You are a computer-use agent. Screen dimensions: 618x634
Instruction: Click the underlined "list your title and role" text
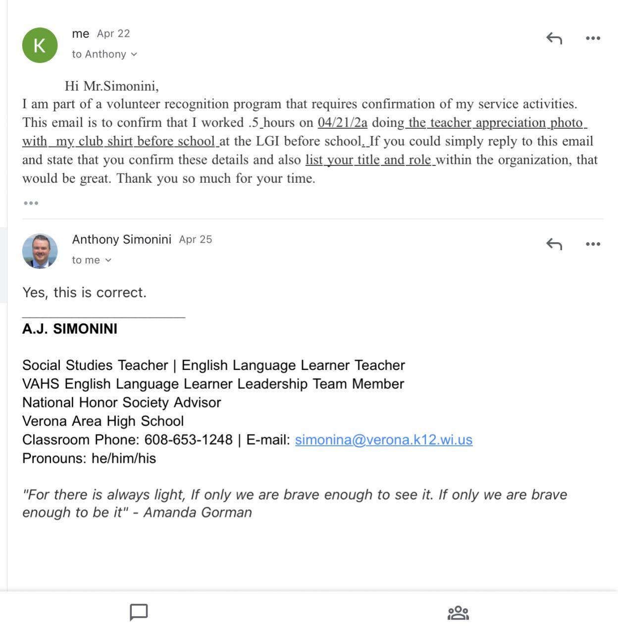tap(369, 160)
